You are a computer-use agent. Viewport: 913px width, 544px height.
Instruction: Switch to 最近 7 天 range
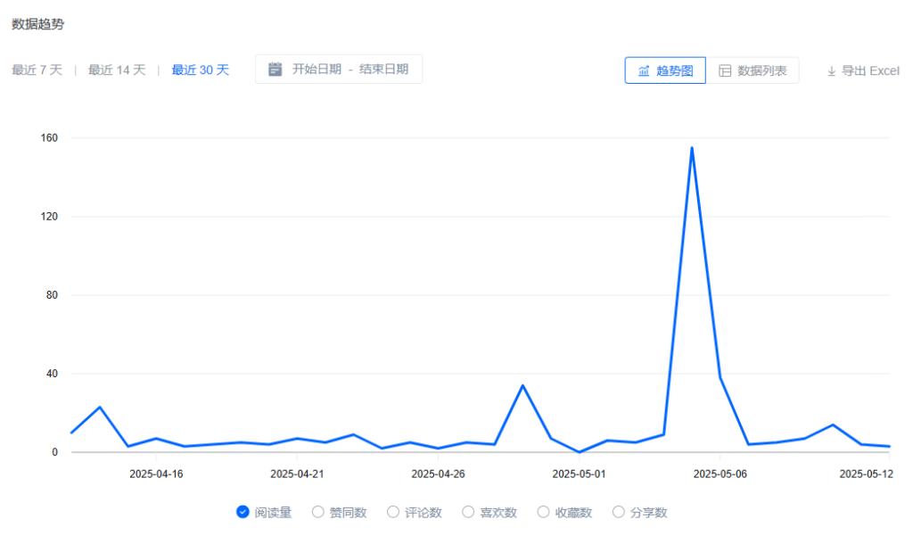click(37, 70)
